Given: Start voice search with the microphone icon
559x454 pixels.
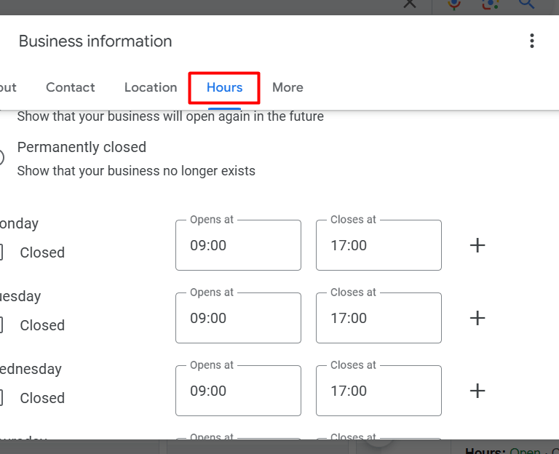Looking at the screenshot, I should click(454, 4).
